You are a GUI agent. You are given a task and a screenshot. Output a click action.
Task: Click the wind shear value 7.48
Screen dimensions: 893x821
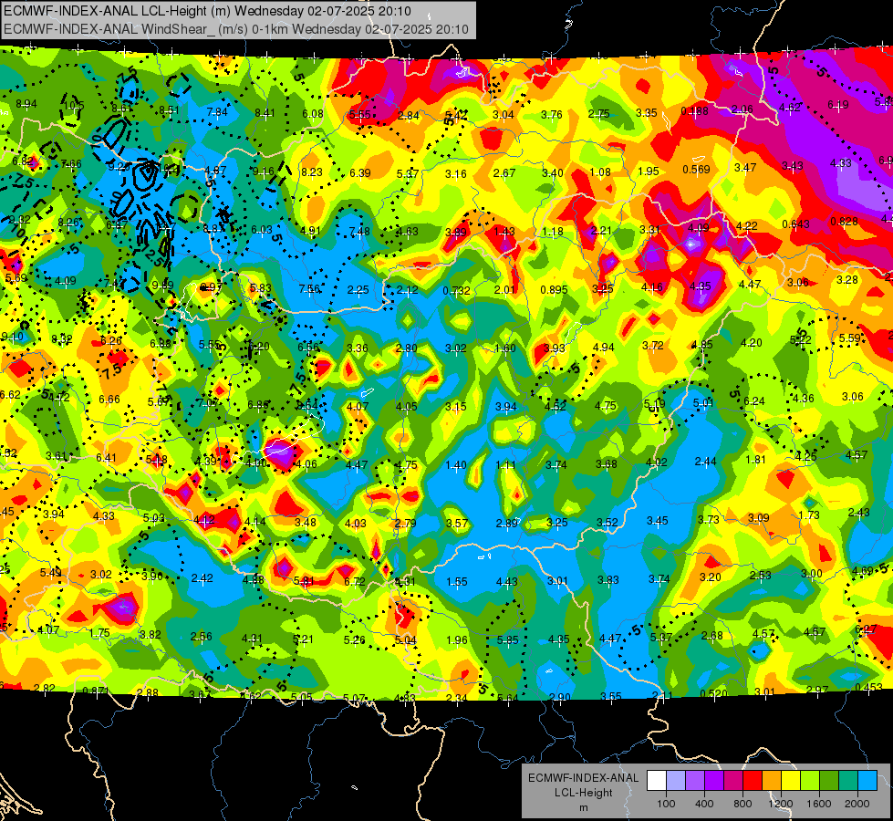[359, 232]
